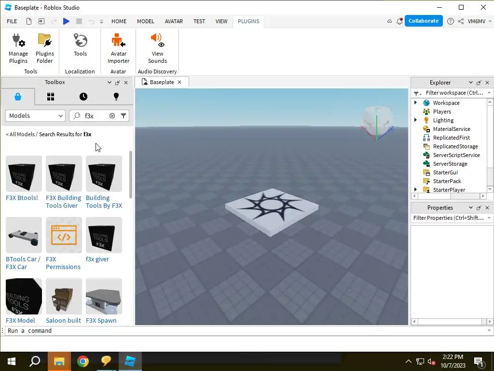Expand the StarterPlayer tree node
Viewport: 494px width, 371px height.
(x=415, y=189)
